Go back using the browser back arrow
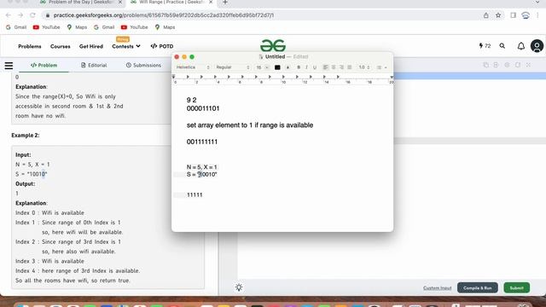 [x=9, y=15]
